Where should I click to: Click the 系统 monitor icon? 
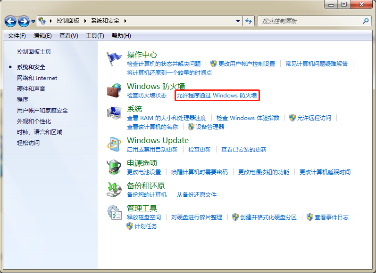tap(114, 113)
